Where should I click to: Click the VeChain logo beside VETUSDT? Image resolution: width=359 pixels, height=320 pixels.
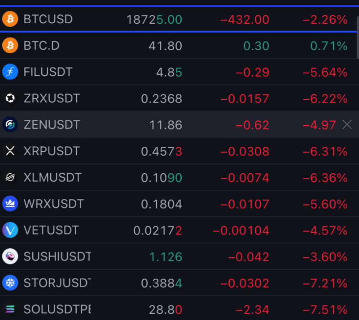pos(10,230)
